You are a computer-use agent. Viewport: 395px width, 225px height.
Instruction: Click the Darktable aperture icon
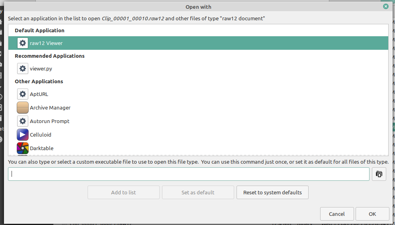(23, 148)
